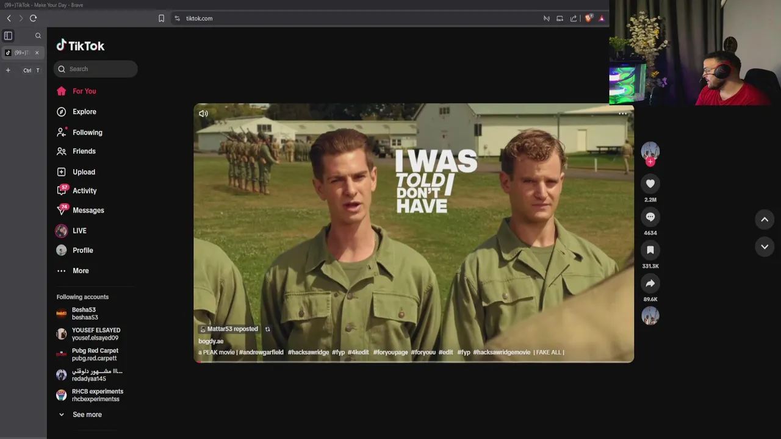The image size is (781, 439).
Task: Open your Profile page
Action: (x=74, y=250)
